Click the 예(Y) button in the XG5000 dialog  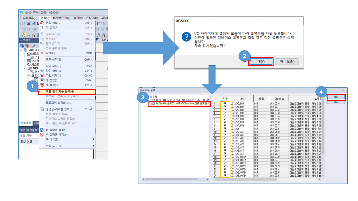(261, 62)
